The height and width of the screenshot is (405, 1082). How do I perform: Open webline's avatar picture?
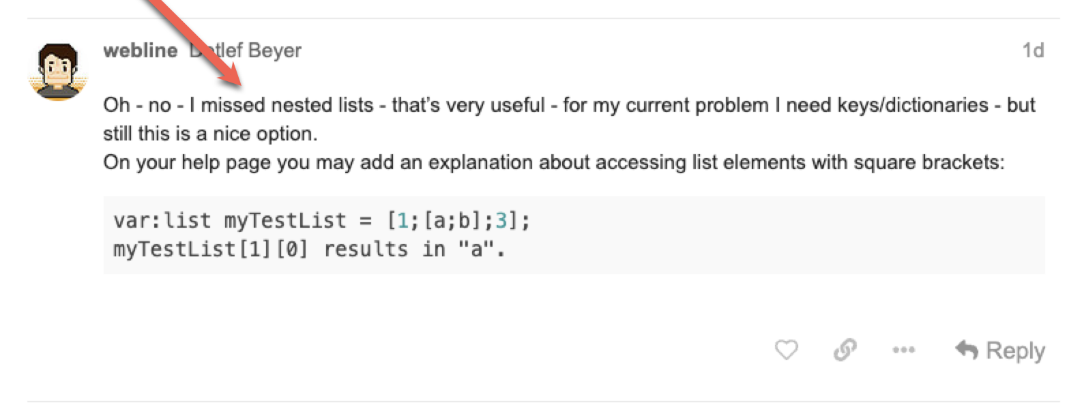(x=58, y=72)
